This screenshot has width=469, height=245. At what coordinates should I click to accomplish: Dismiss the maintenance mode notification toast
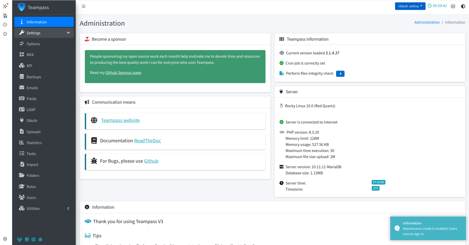(428, 228)
